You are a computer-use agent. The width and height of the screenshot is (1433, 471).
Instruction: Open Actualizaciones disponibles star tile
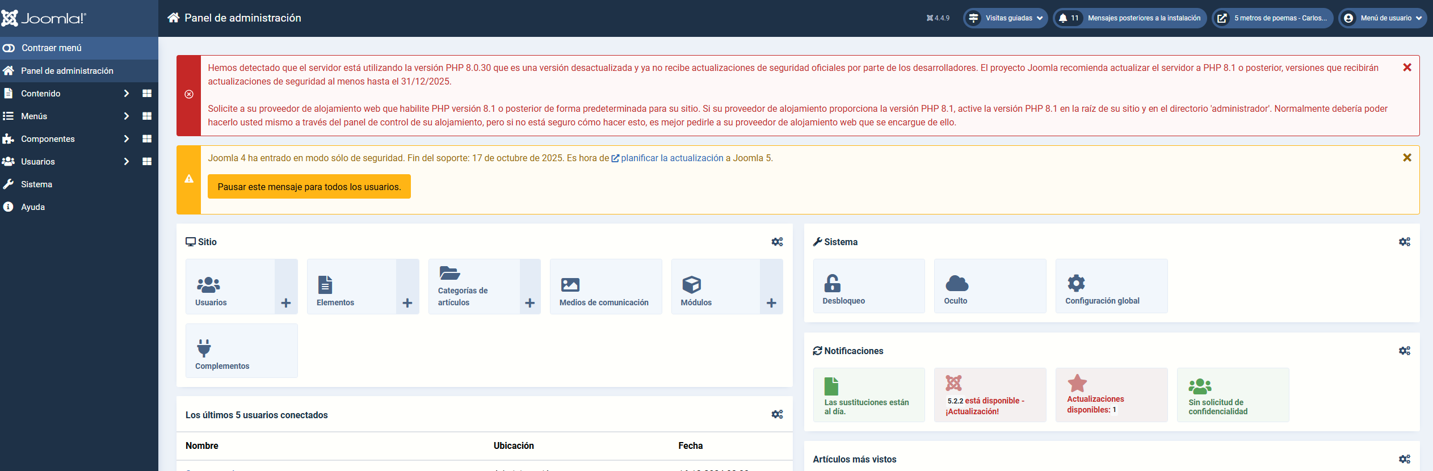[1111, 395]
